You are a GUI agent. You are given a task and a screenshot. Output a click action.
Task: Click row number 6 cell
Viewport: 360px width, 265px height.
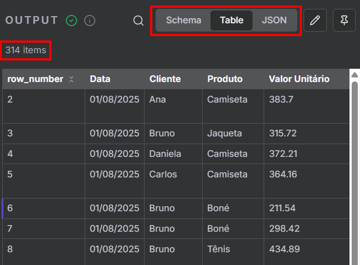(44, 208)
